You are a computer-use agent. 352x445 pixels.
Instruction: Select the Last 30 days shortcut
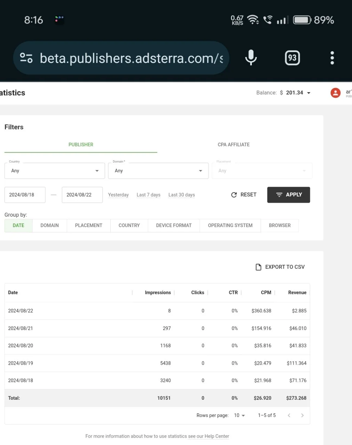pos(182,195)
